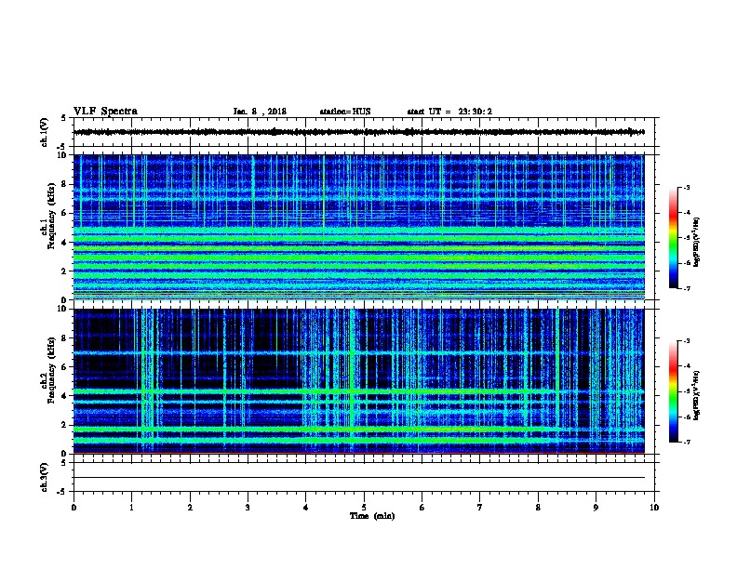737x569 pixels.
Task: Click the "ch.1(V)" axis label
Action: coord(45,132)
